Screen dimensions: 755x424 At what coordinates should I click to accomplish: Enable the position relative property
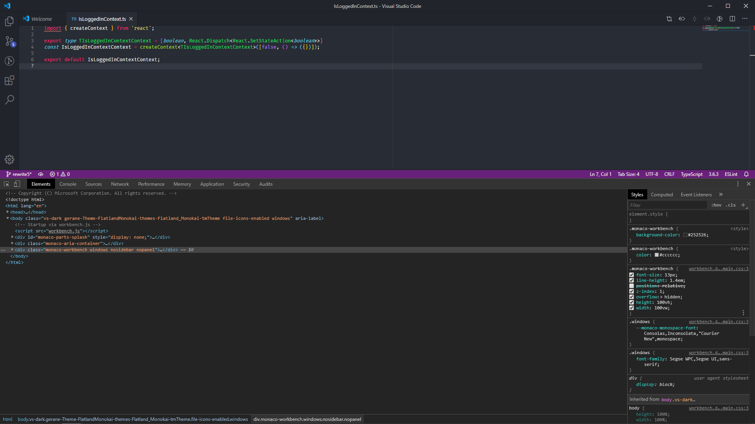click(632, 286)
